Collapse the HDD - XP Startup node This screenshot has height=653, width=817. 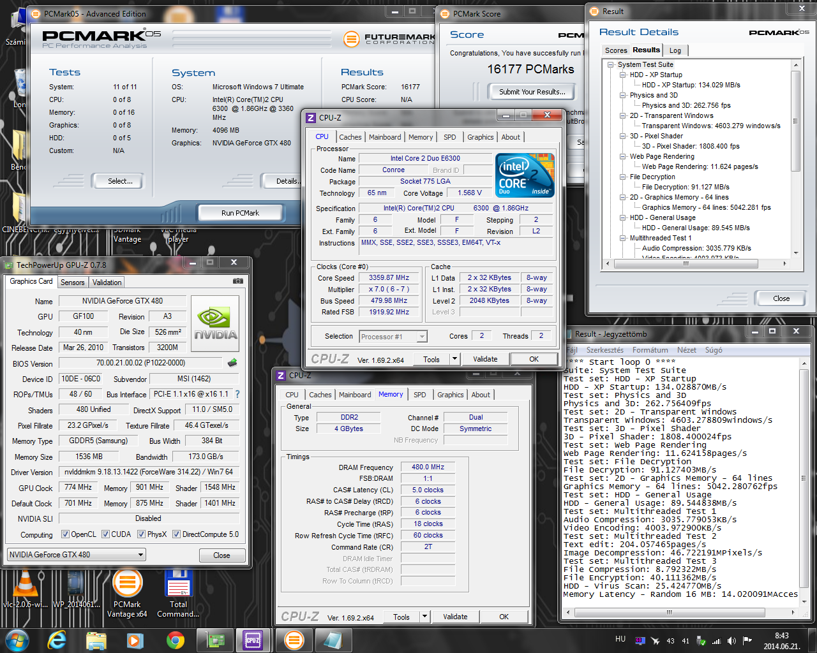[622, 75]
